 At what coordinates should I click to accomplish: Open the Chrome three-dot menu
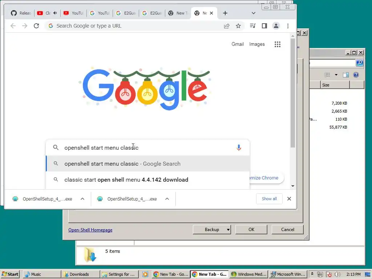point(288,26)
